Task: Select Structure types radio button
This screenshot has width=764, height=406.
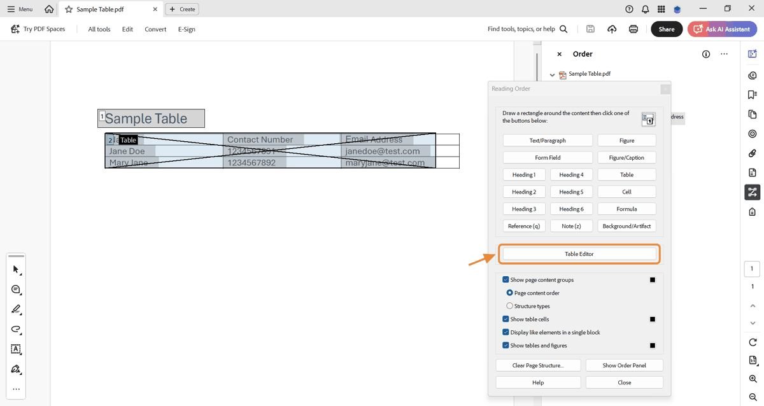Action: pyautogui.click(x=509, y=306)
